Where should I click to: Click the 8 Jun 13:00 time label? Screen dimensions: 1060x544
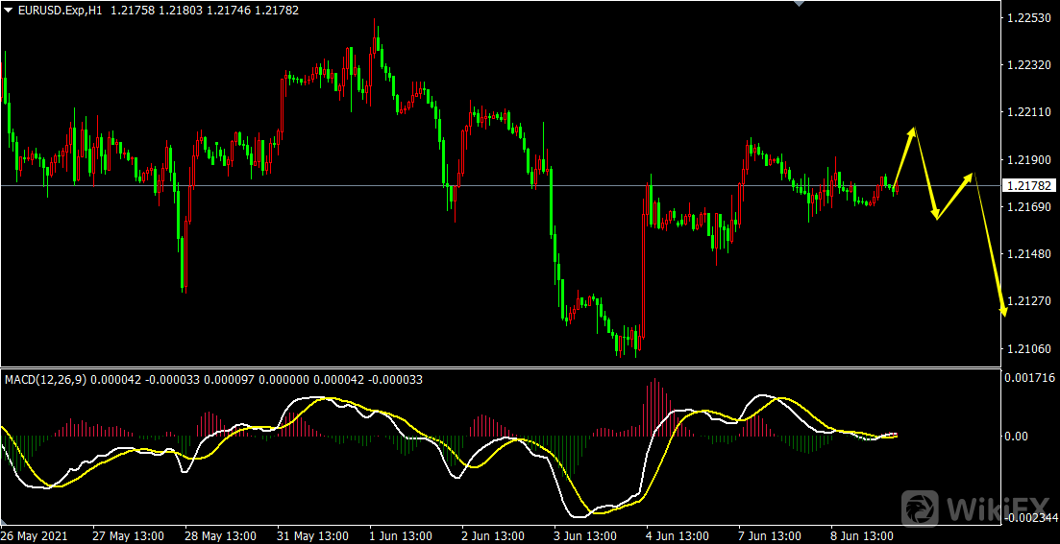[862, 535]
